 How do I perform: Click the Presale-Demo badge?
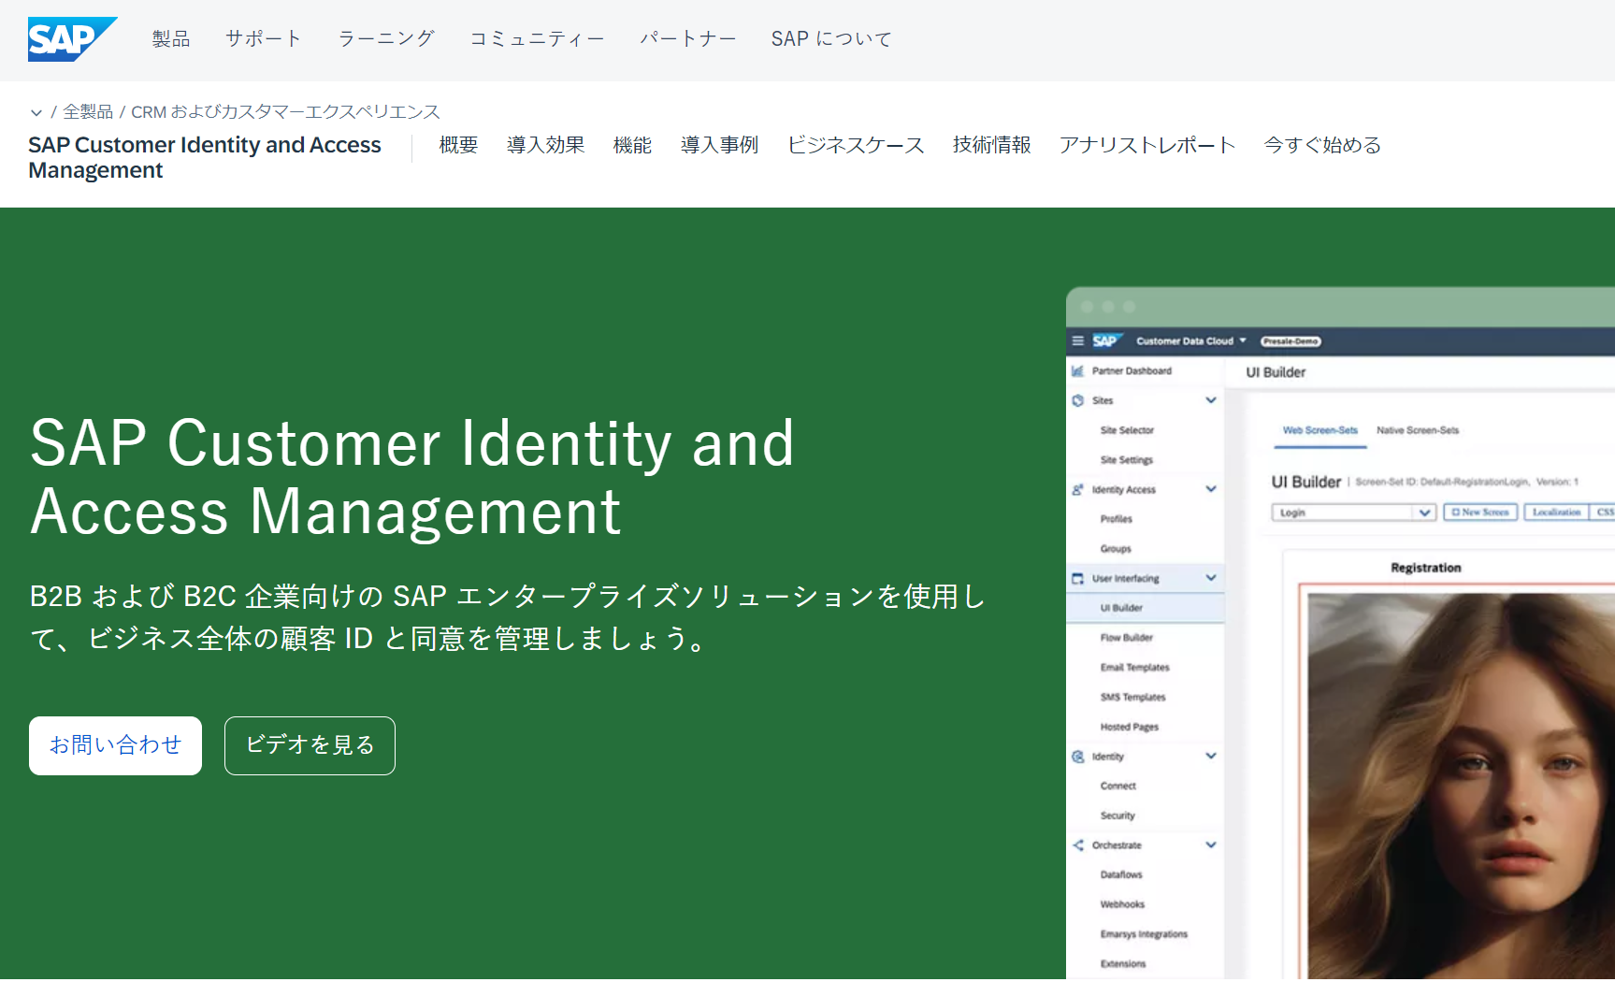1291,341
